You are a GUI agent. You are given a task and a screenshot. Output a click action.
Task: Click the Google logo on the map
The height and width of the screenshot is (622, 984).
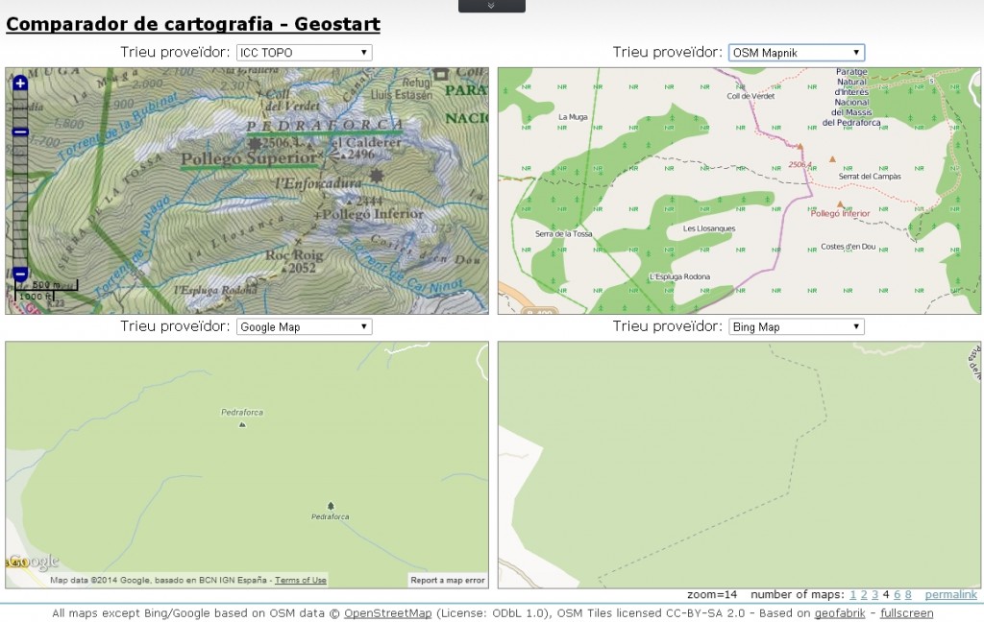(x=34, y=562)
